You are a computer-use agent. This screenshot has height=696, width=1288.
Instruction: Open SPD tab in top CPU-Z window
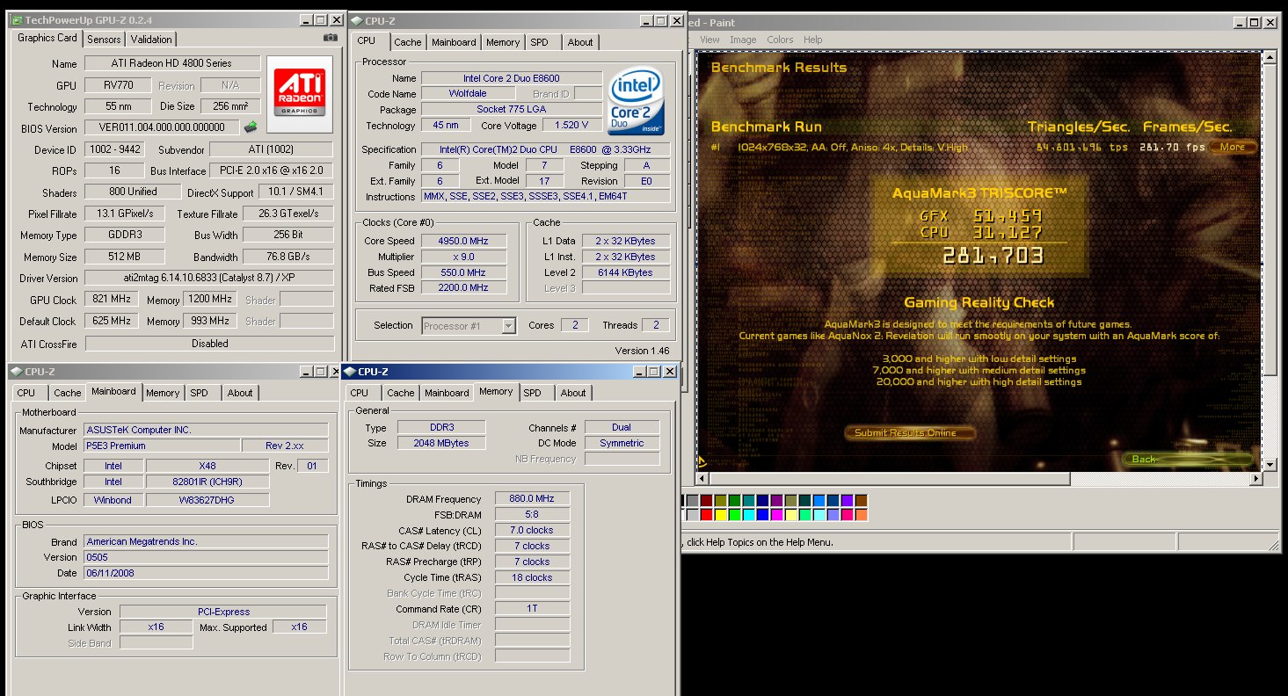[539, 42]
